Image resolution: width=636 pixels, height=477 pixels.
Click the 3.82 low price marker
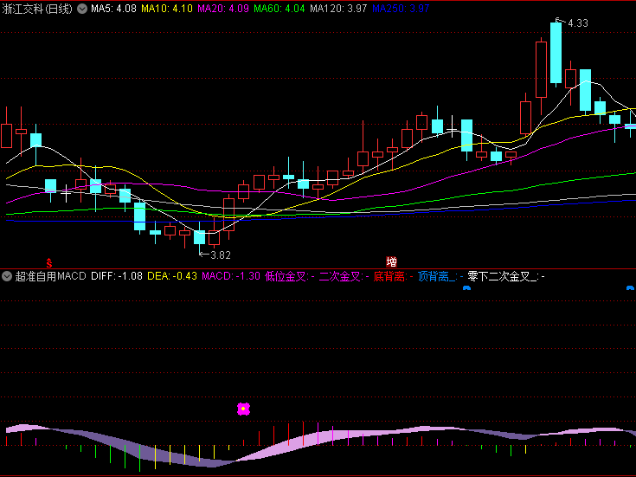tap(220, 255)
